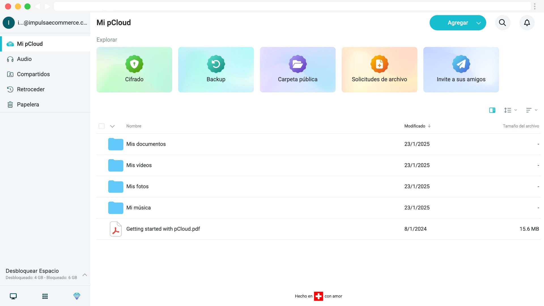Open the search icon
Image resolution: width=544 pixels, height=306 pixels.
(502, 23)
